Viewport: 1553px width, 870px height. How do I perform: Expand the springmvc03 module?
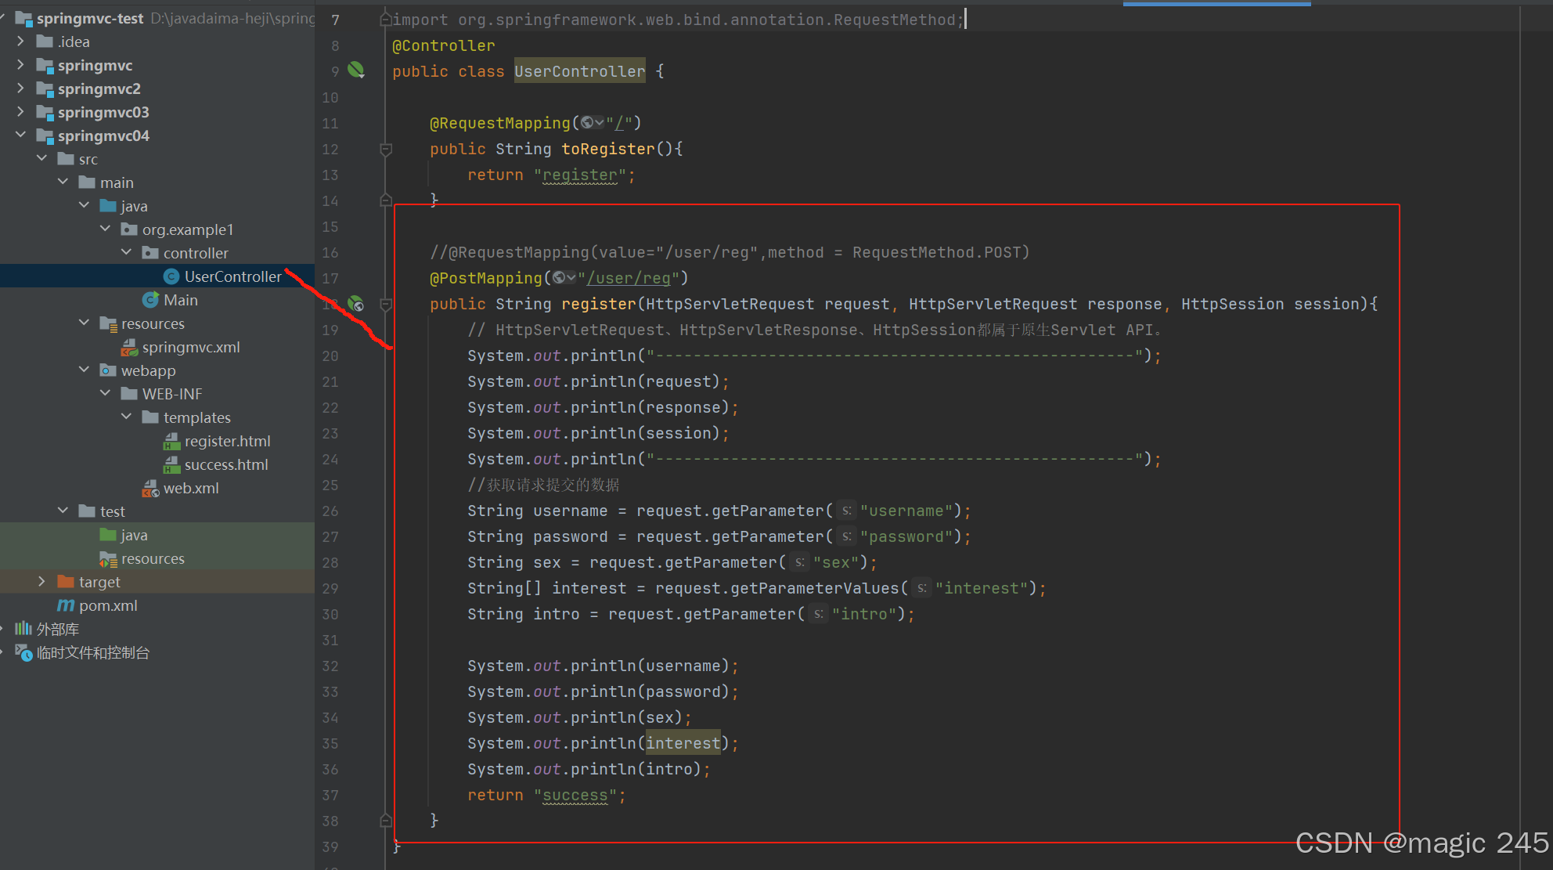(20, 112)
